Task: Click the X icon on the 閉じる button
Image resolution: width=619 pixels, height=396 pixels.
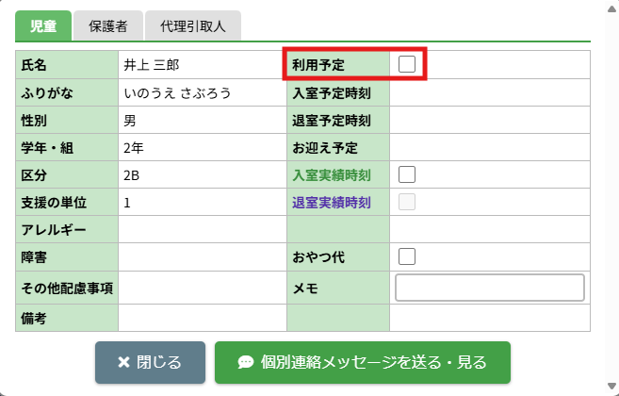Action: pos(123,362)
